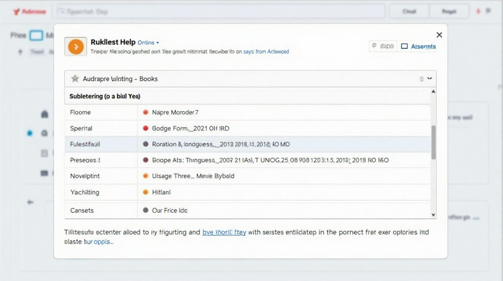Viewport: 503px width, 281px height.
Task: Click the 'bve ihoriil ftey' link
Action: (224, 232)
